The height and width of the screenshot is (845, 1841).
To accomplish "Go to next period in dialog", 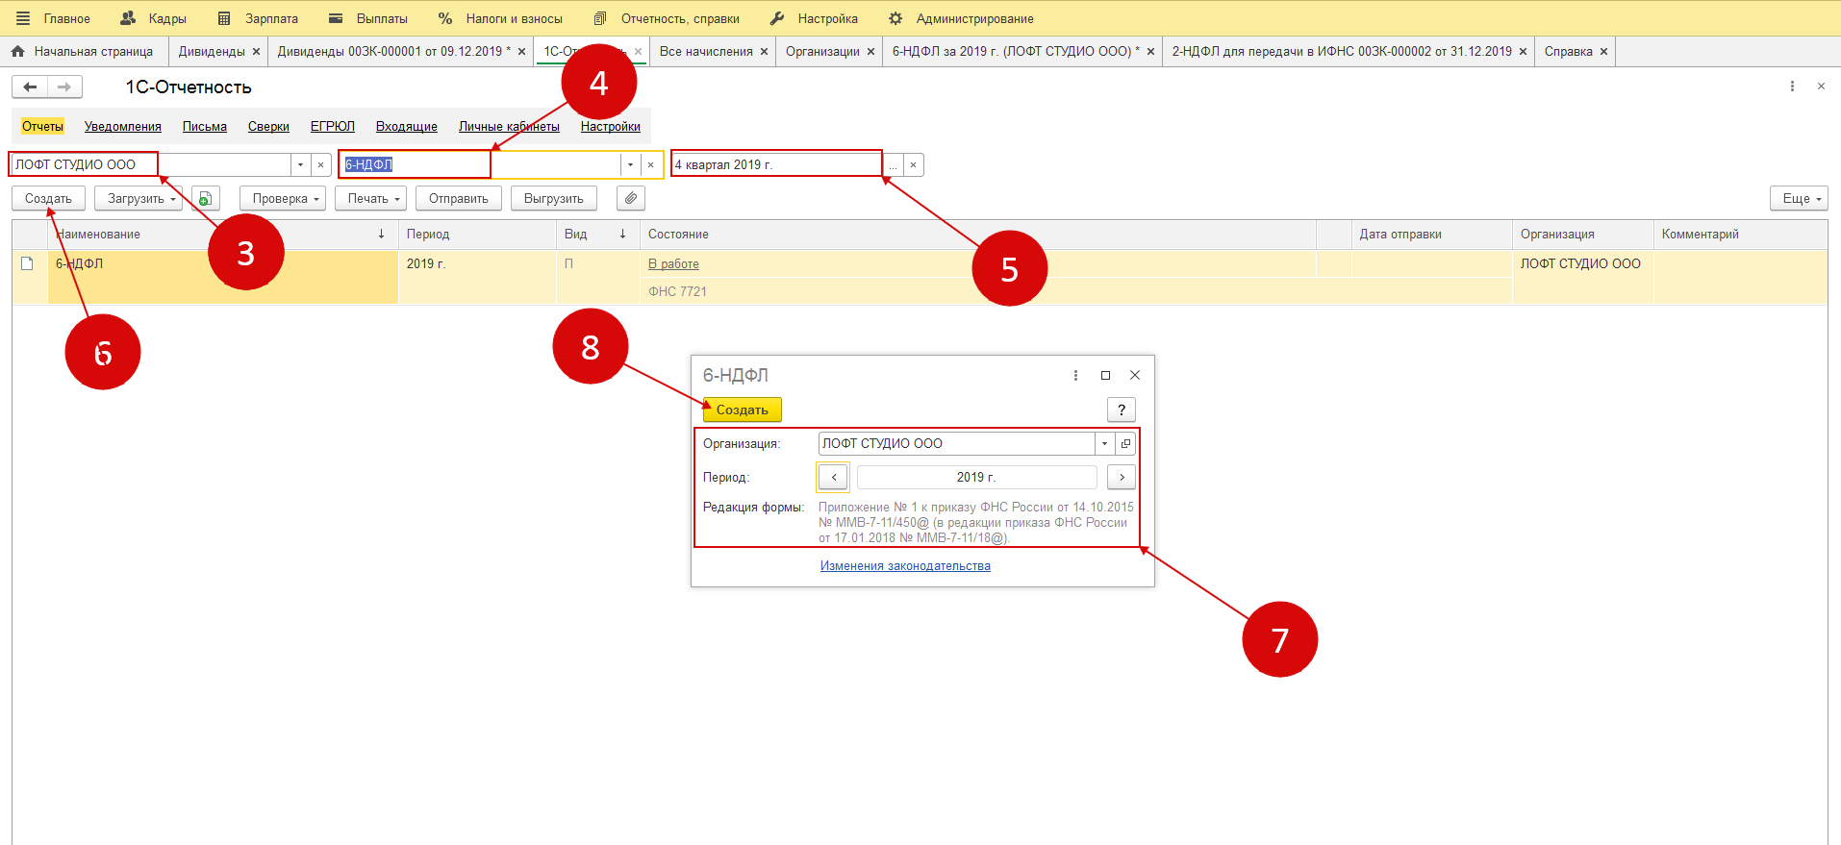I will pyautogui.click(x=1122, y=477).
